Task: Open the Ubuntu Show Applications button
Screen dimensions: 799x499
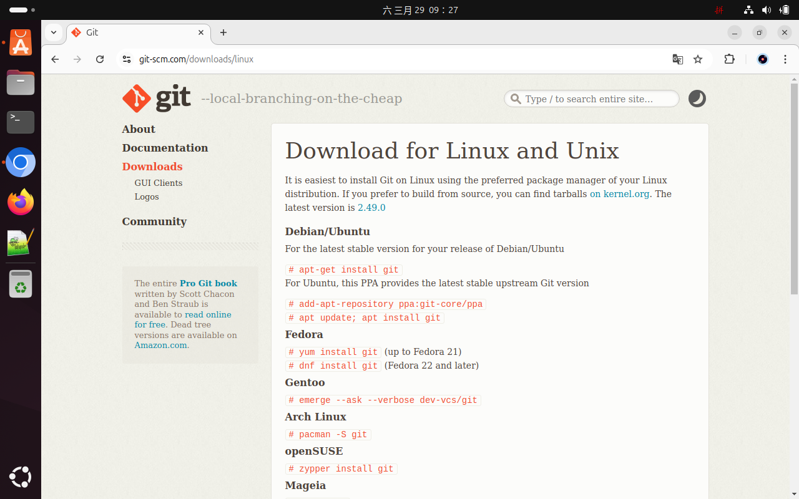Action: 21,477
